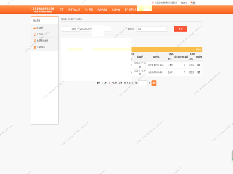This screenshot has height=174, width=233.
Task: Sort by 案件状态 column arrows
Action: coord(192,59)
